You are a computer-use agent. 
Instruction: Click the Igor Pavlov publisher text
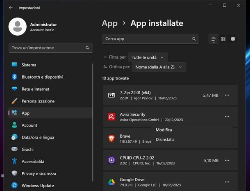[143, 98]
